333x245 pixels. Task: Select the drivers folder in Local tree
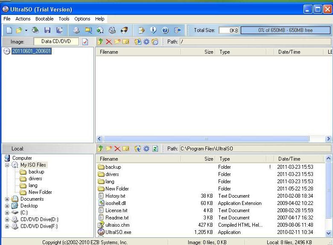tap(35, 179)
